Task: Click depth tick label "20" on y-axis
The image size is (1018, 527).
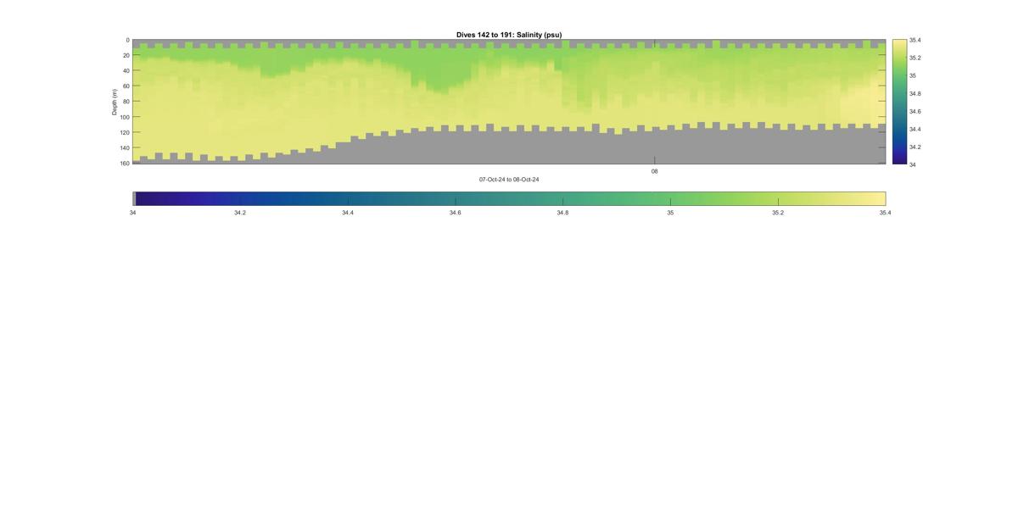Action: click(126, 55)
